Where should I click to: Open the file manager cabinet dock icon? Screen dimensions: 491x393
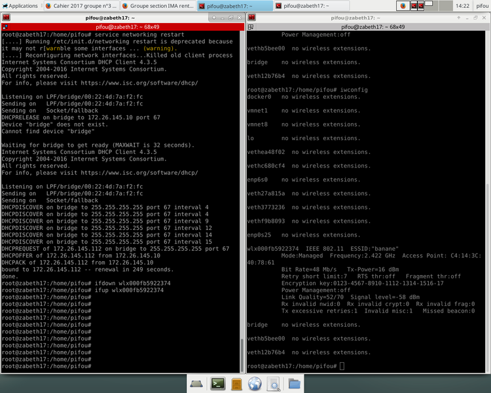237,384
